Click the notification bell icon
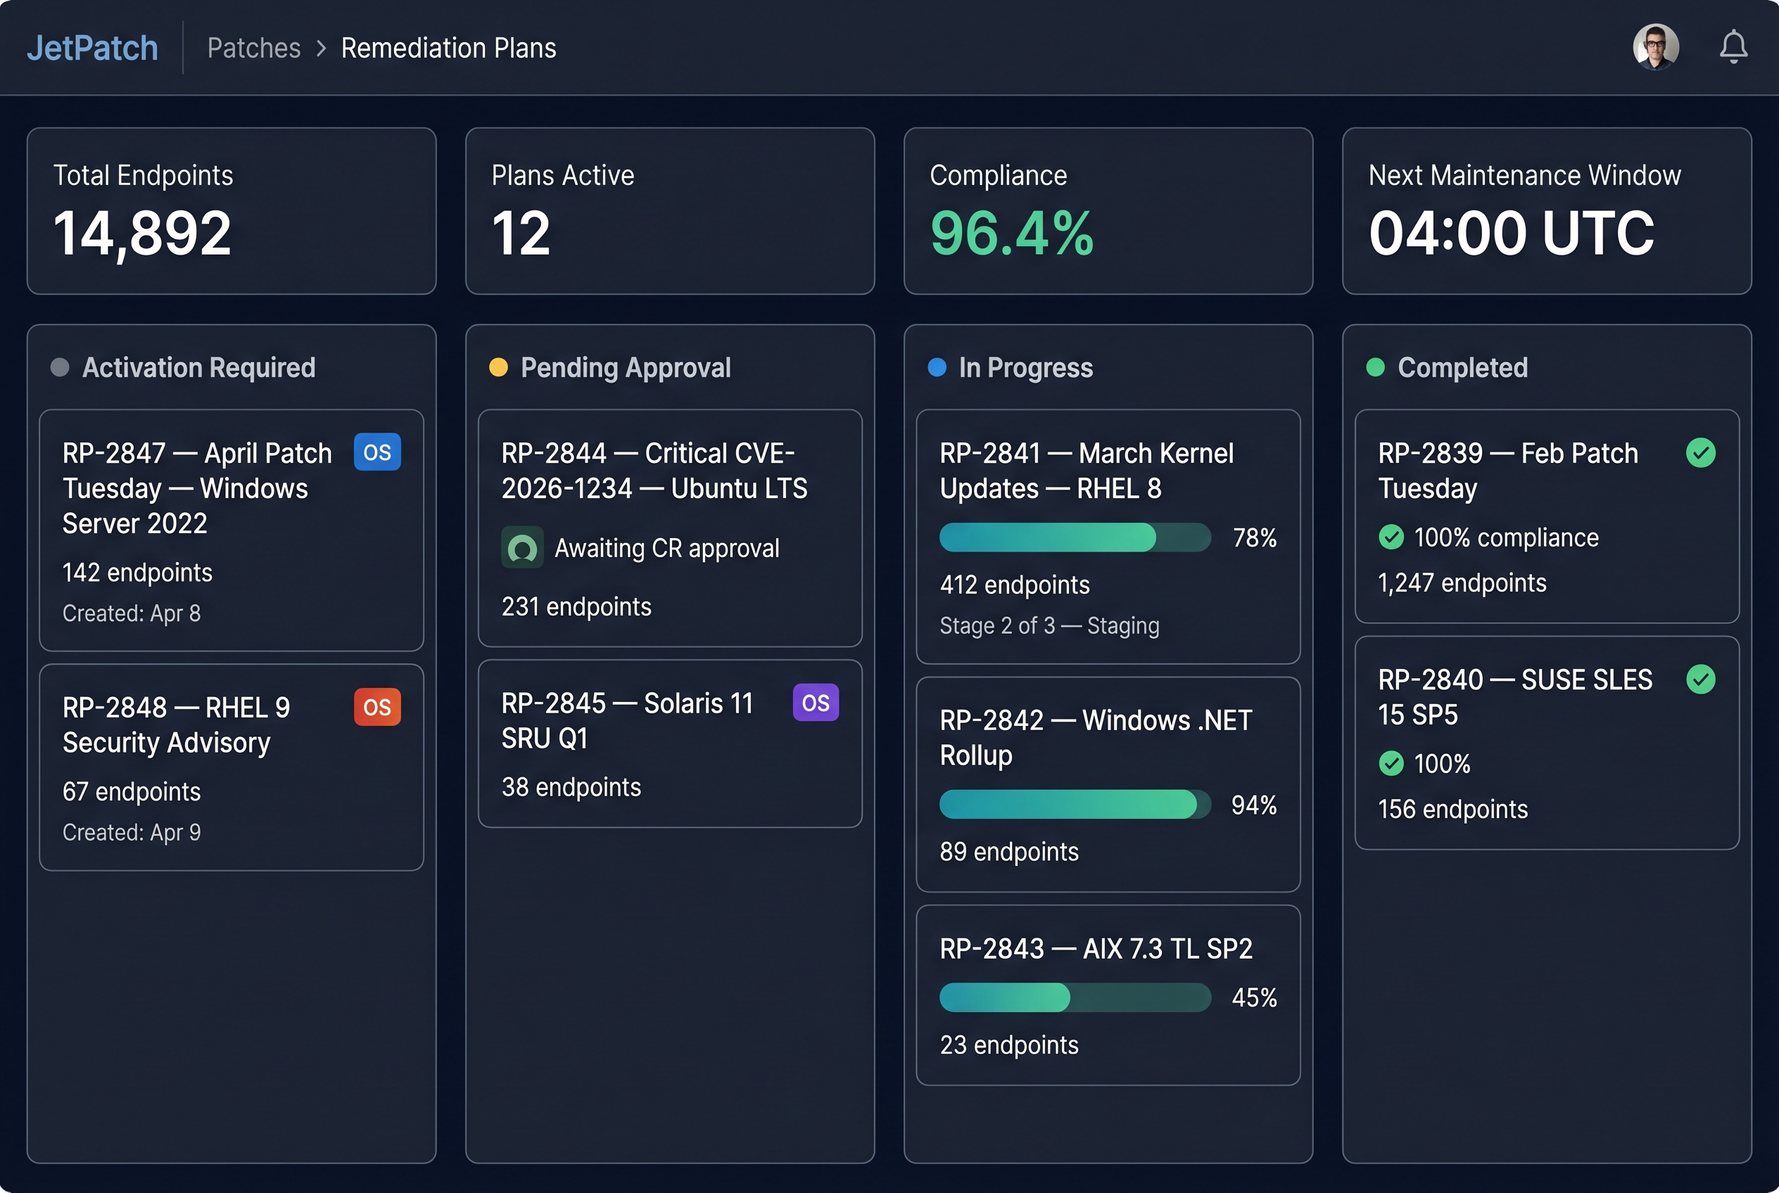Image resolution: width=1779 pixels, height=1193 pixels. pos(1733,46)
